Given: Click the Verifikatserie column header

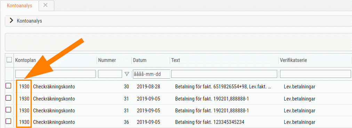Looking at the screenshot, I should (293, 60).
